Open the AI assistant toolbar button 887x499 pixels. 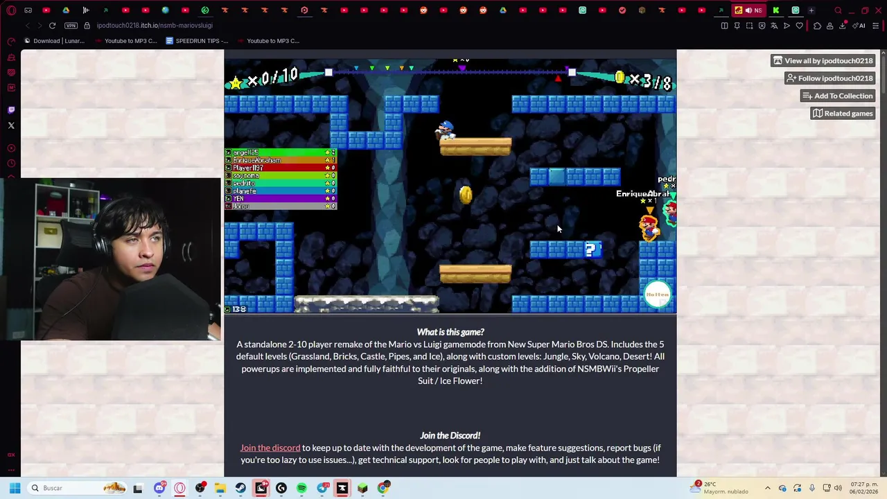(859, 26)
